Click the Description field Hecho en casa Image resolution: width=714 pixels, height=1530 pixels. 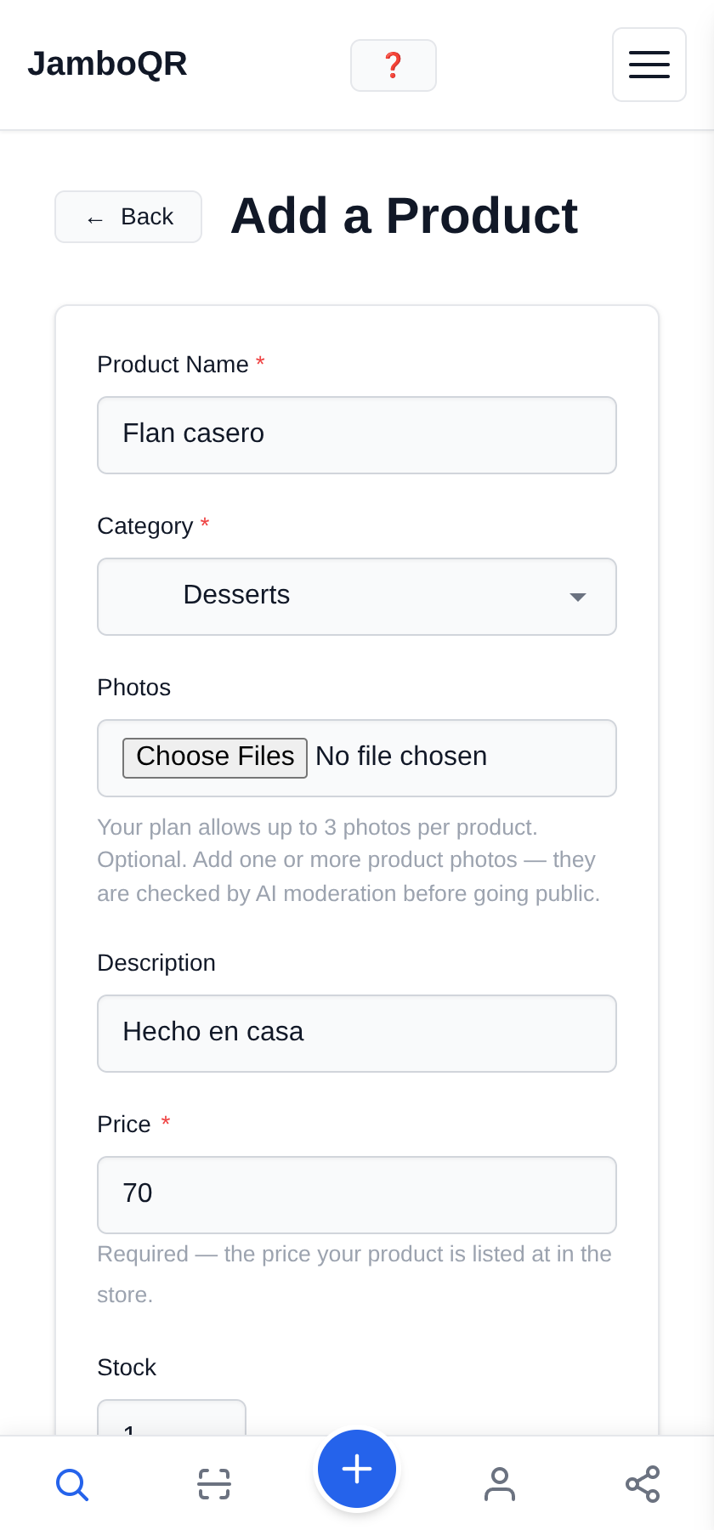(x=357, y=1034)
